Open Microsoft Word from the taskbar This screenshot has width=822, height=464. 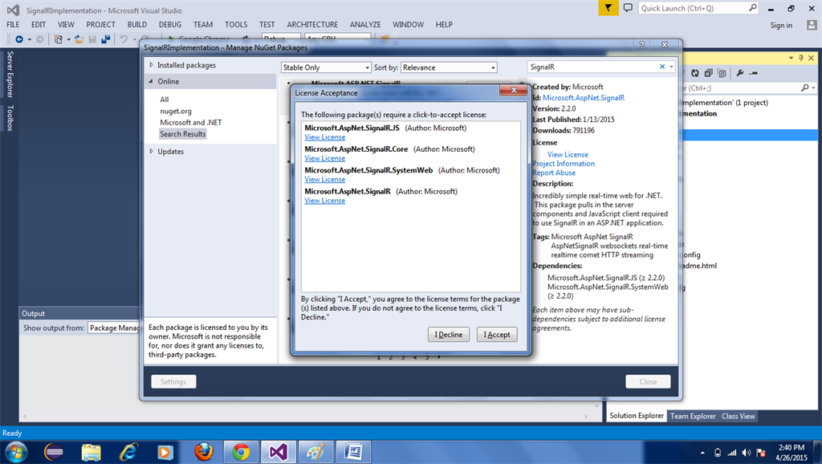pos(353,452)
